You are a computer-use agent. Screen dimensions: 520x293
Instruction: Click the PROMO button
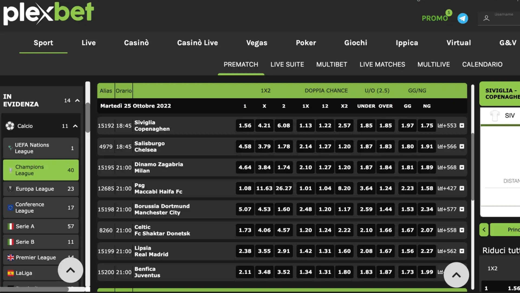435,18
